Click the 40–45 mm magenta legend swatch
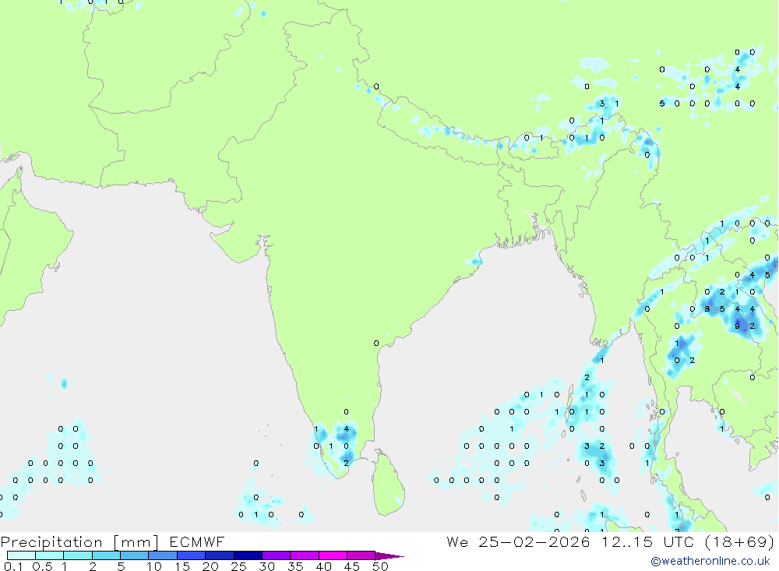The height and width of the screenshot is (571, 779). click(x=333, y=555)
